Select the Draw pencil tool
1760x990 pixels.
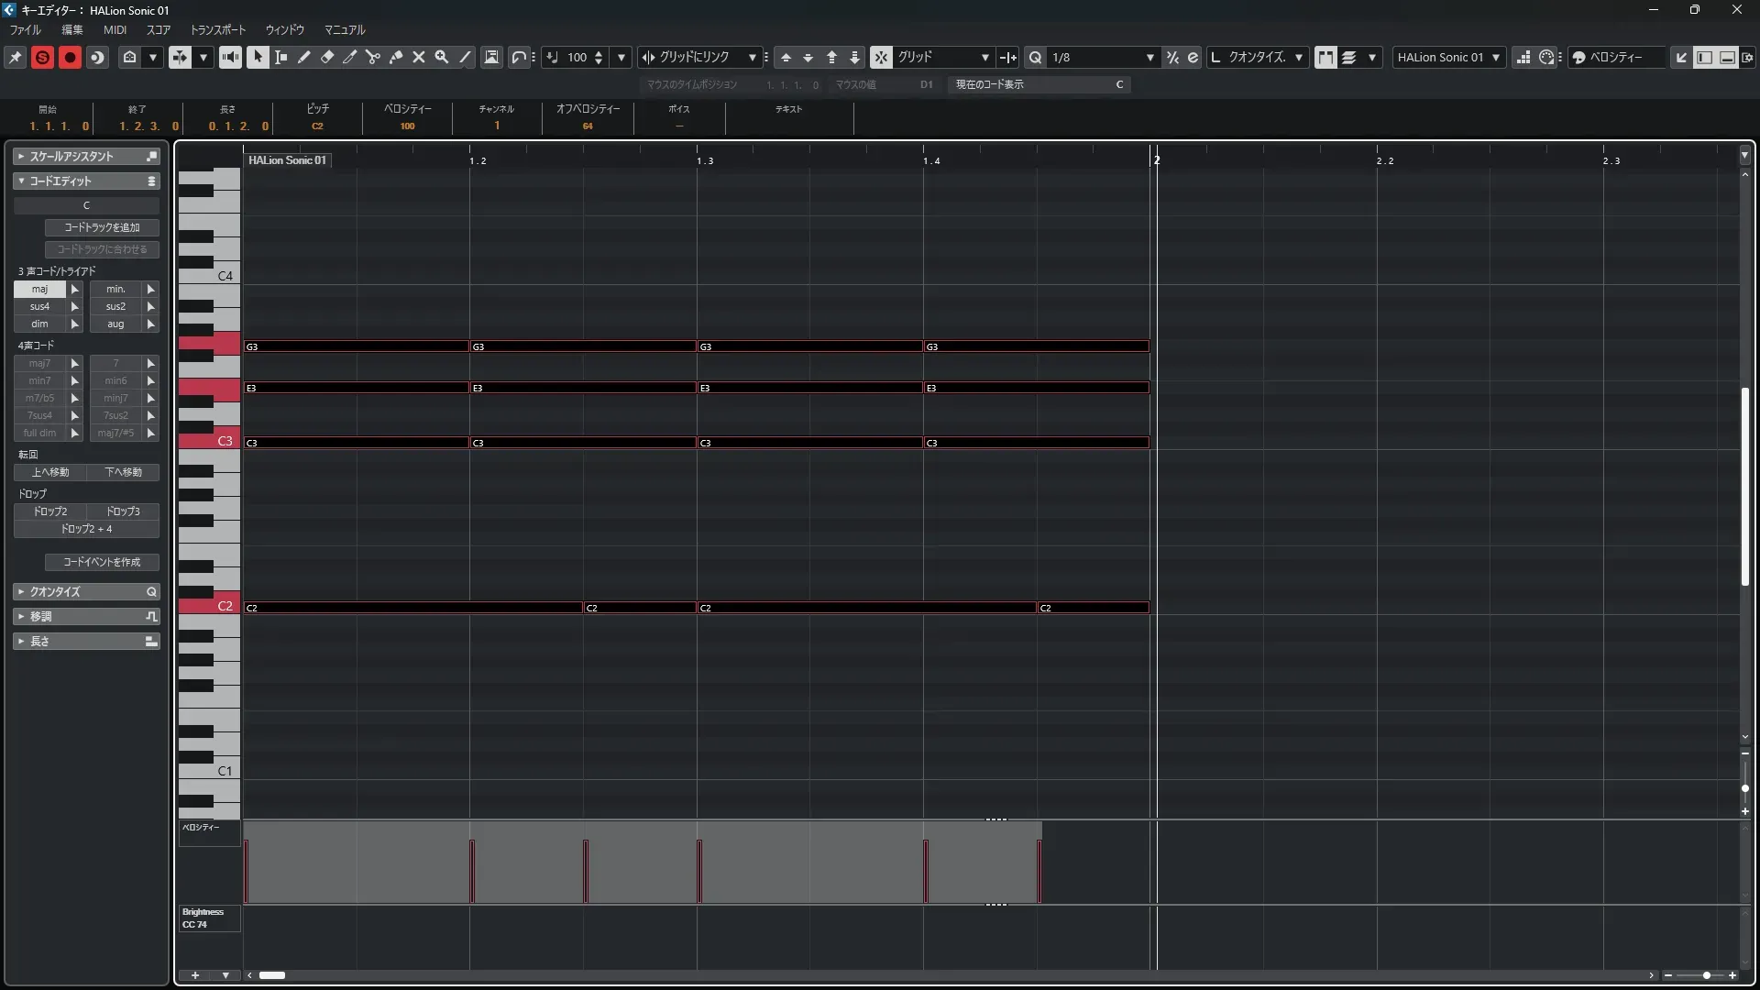click(304, 57)
